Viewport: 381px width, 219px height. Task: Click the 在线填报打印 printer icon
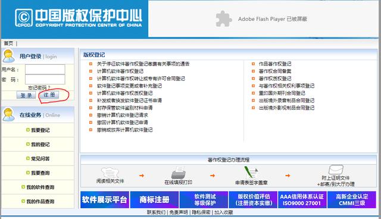coord(179,173)
